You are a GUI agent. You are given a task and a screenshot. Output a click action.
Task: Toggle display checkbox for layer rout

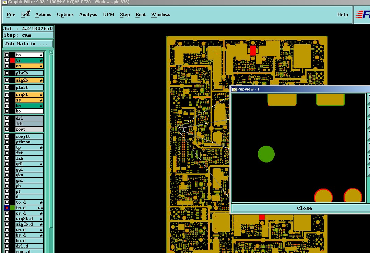point(7,129)
